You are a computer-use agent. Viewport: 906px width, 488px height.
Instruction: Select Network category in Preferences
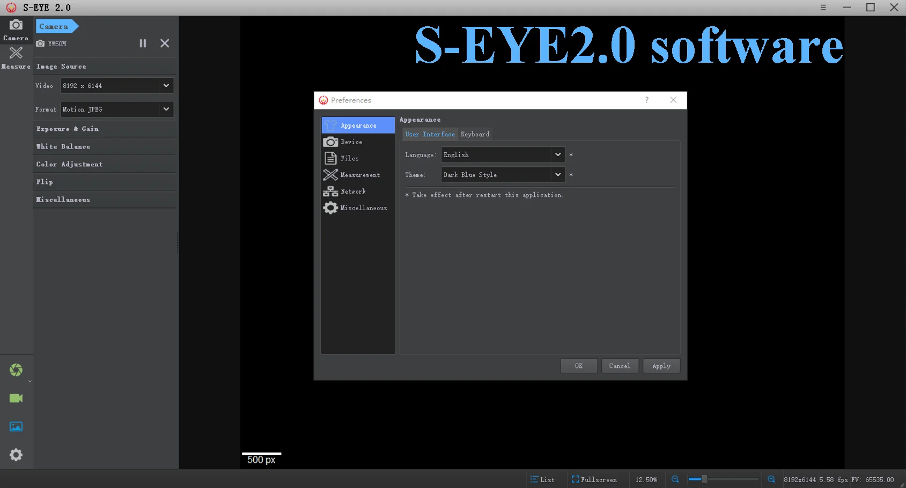pos(358,191)
